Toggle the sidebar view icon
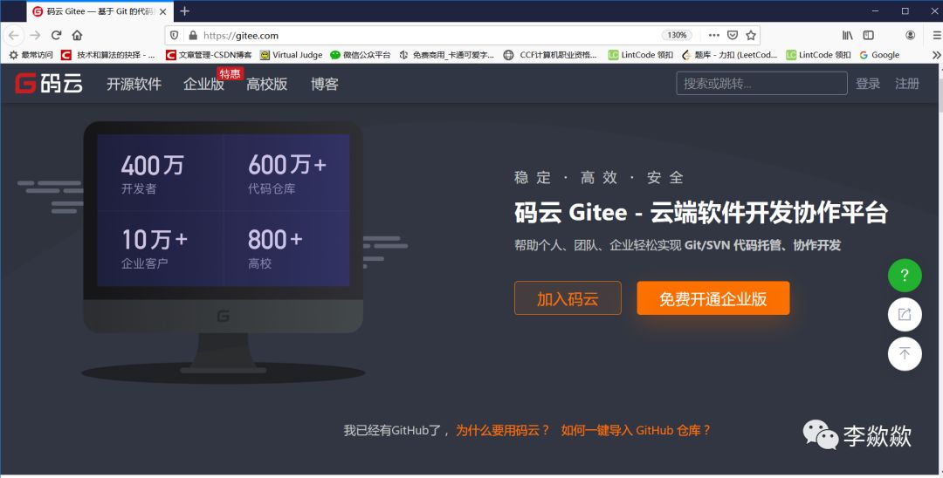This screenshot has width=943, height=478. [869, 36]
